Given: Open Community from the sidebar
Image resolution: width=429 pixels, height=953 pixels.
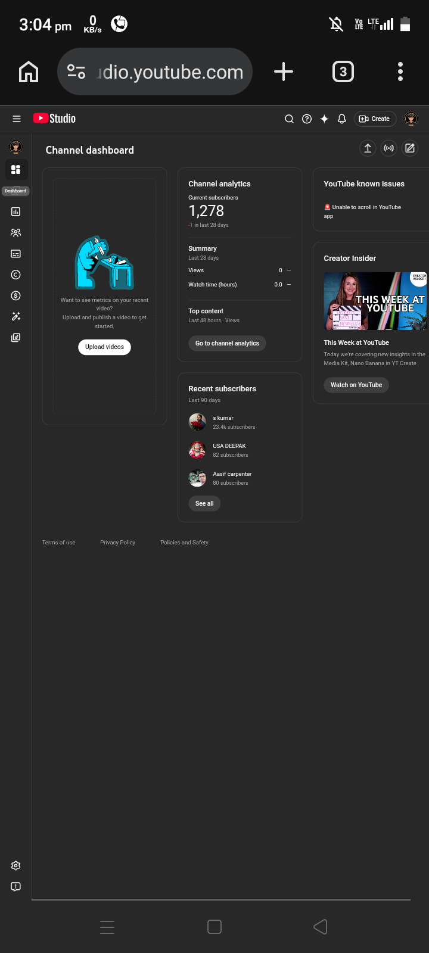Looking at the screenshot, I should pyautogui.click(x=16, y=233).
